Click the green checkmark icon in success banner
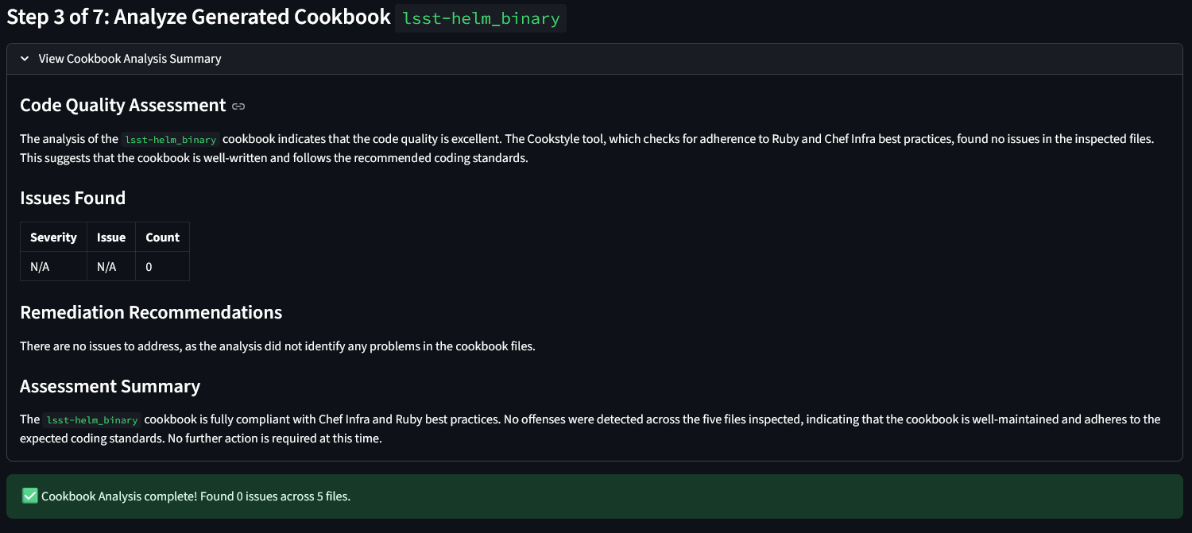Viewport: 1192px width, 533px height. (x=30, y=496)
